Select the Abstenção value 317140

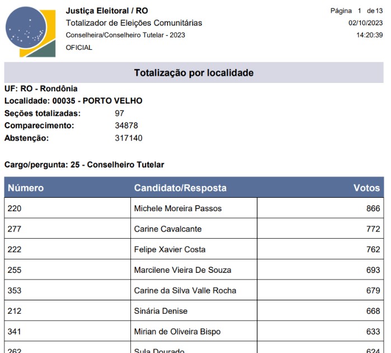click(x=128, y=138)
